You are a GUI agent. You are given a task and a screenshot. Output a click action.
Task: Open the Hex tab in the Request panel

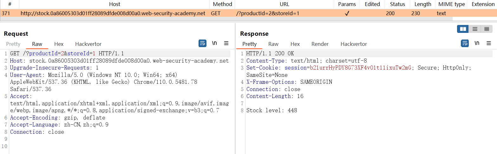[x=59, y=44]
